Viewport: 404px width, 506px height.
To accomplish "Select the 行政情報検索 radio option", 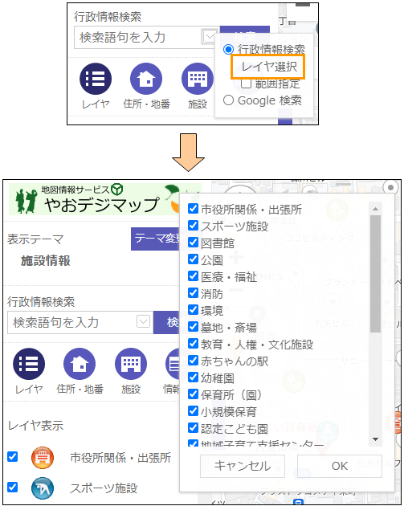I will tap(228, 49).
